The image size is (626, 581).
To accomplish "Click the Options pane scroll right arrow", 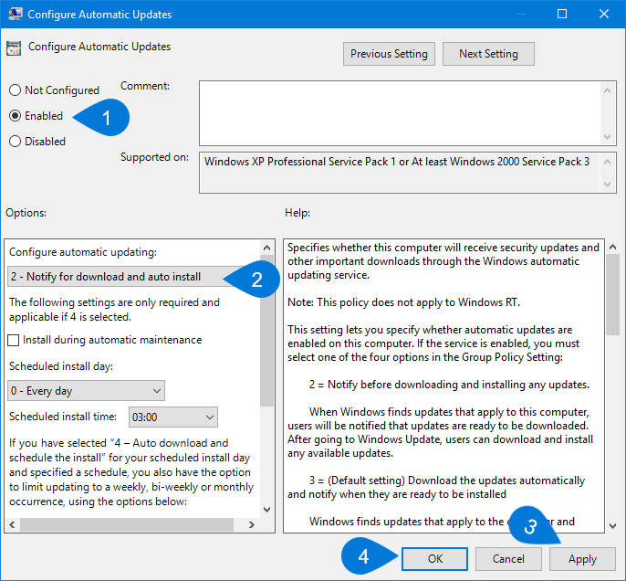I will [252, 524].
